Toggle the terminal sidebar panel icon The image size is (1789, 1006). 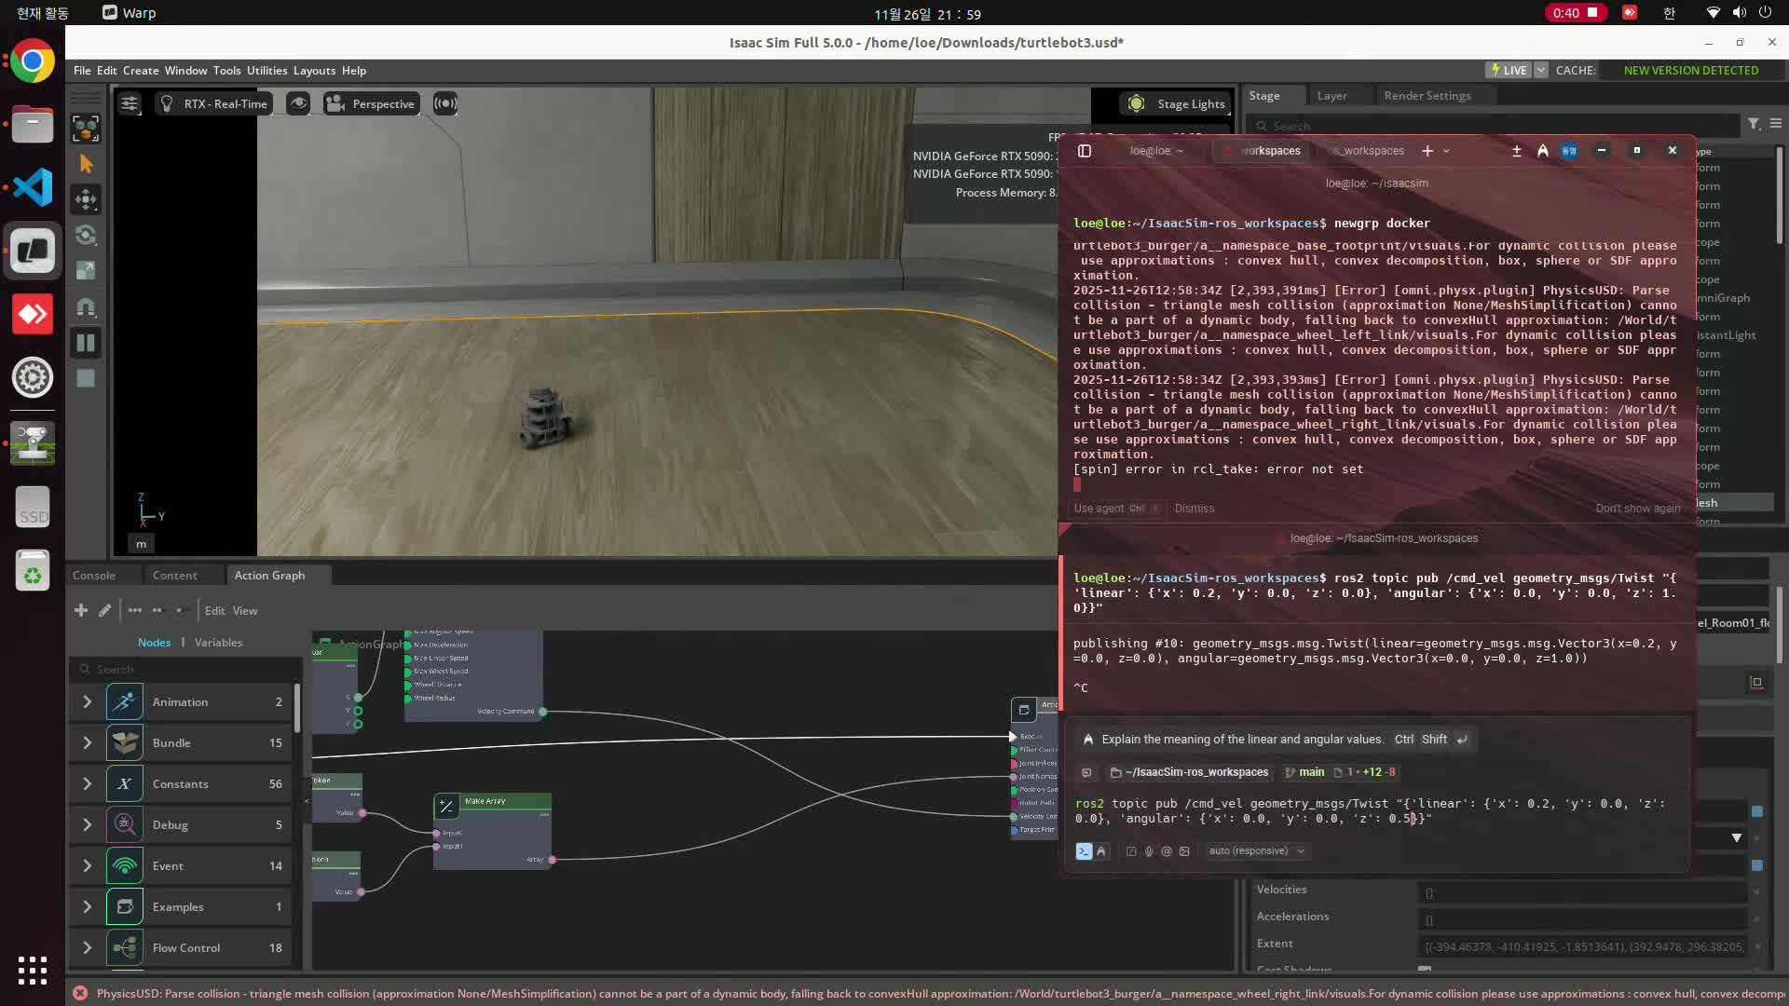(x=1085, y=151)
